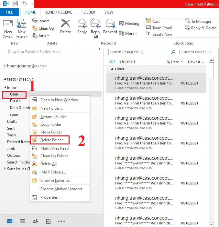Filter by Unread messages
This screenshot has height=227, width=219.
127,62
